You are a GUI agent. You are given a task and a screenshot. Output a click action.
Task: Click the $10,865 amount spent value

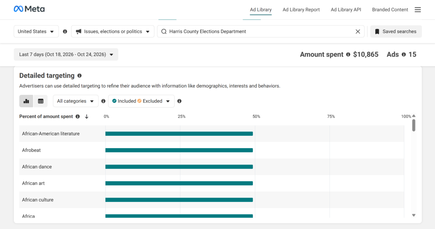(366, 54)
